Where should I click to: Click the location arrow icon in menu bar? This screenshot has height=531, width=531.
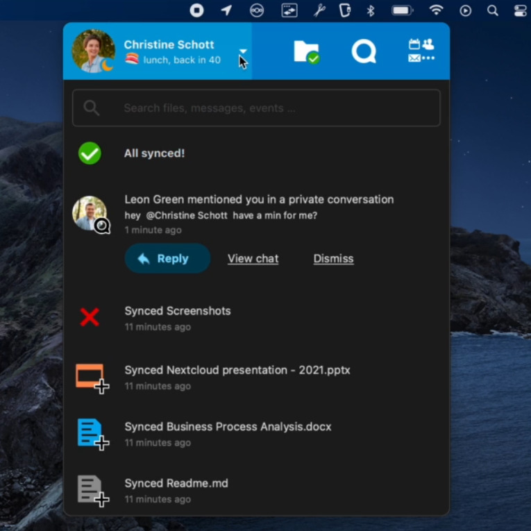(x=226, y=10)
